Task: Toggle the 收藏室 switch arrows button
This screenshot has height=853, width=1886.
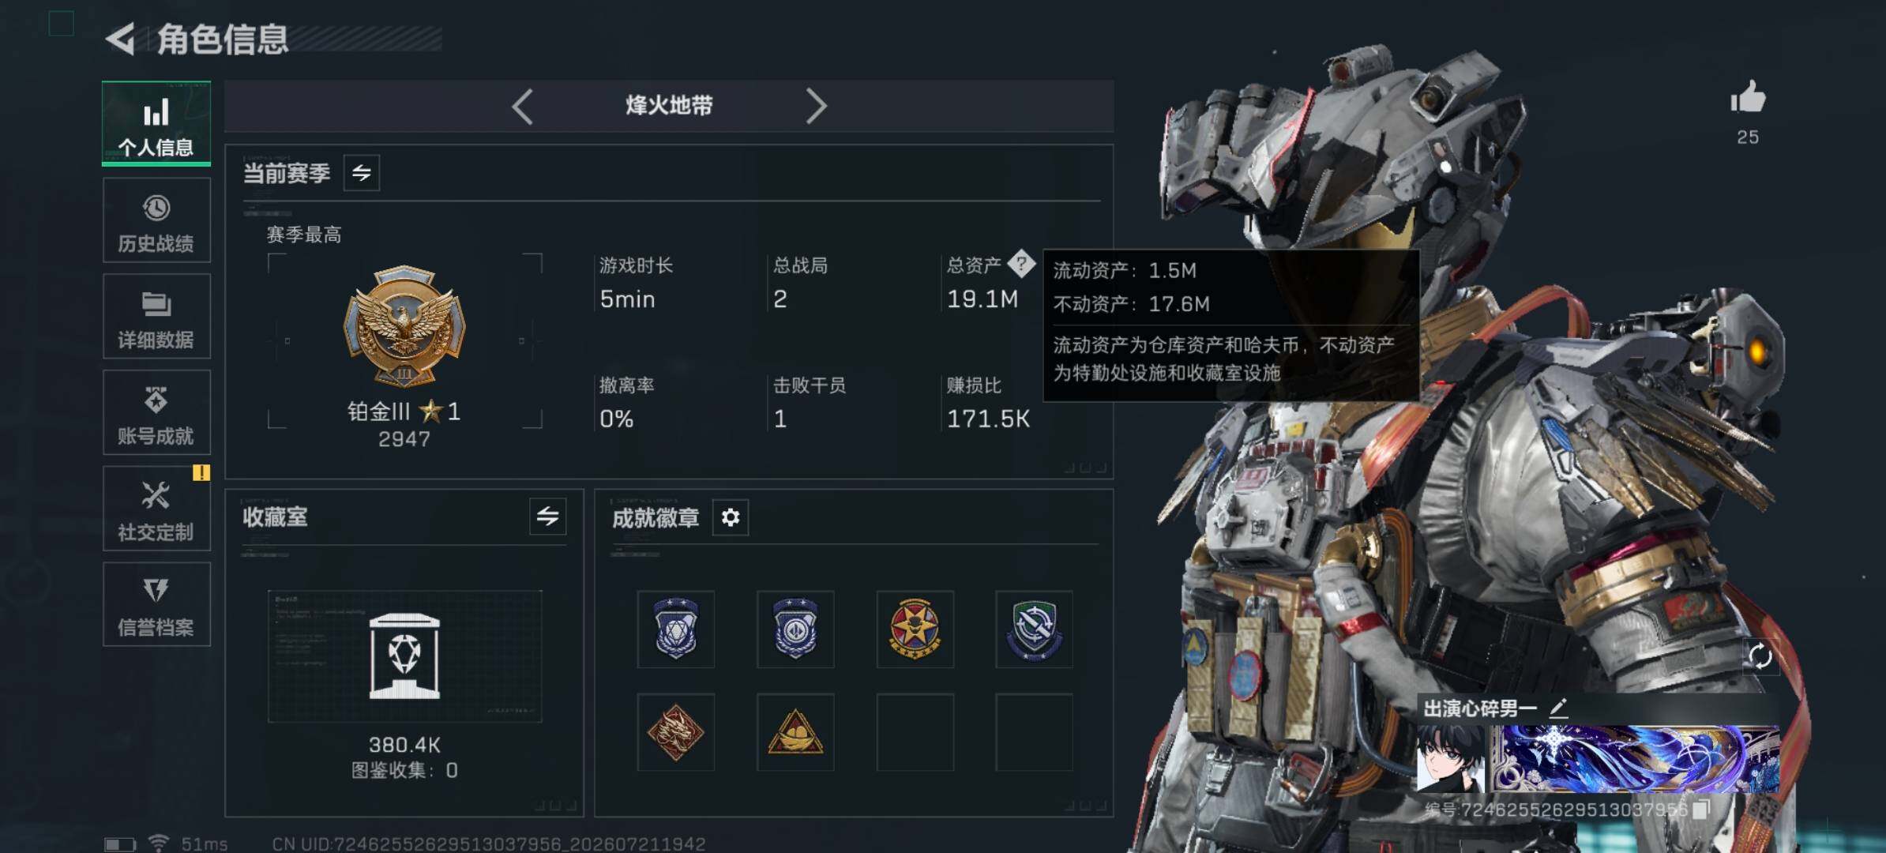Action: click(548, 517)
